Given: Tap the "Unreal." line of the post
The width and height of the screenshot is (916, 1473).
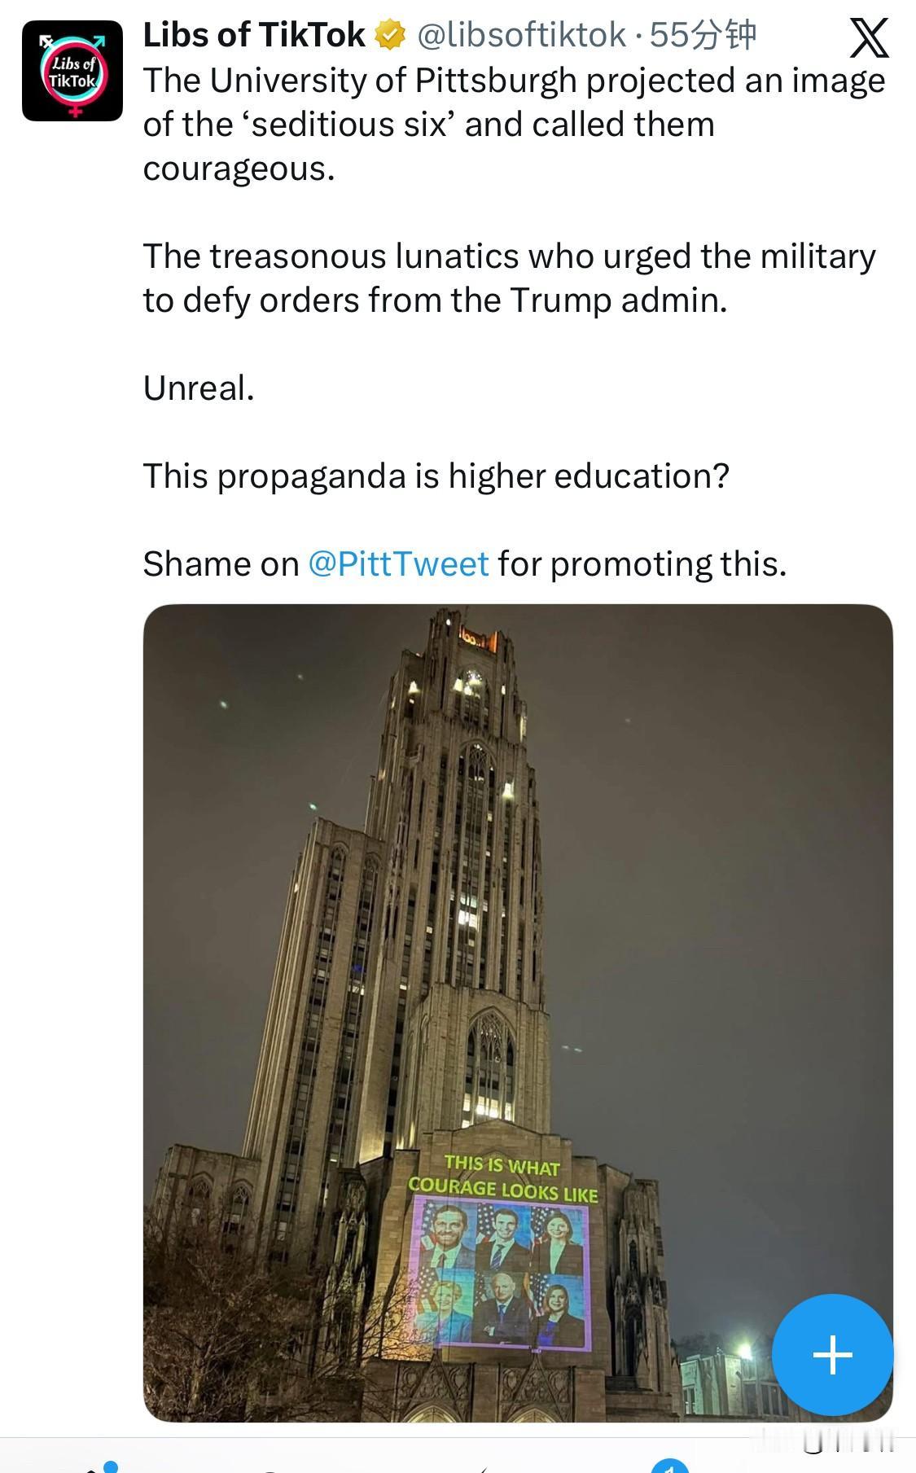Looking at the screenshot, I should point(199,388).
